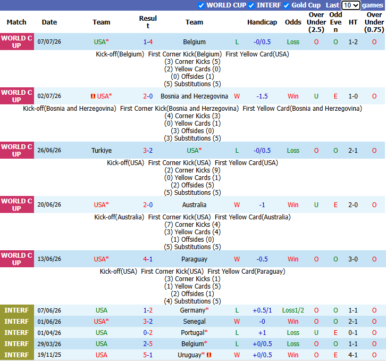Click the Portugal team name
The height and width of the screenshot is (361, 386).
tap(192, 333)
